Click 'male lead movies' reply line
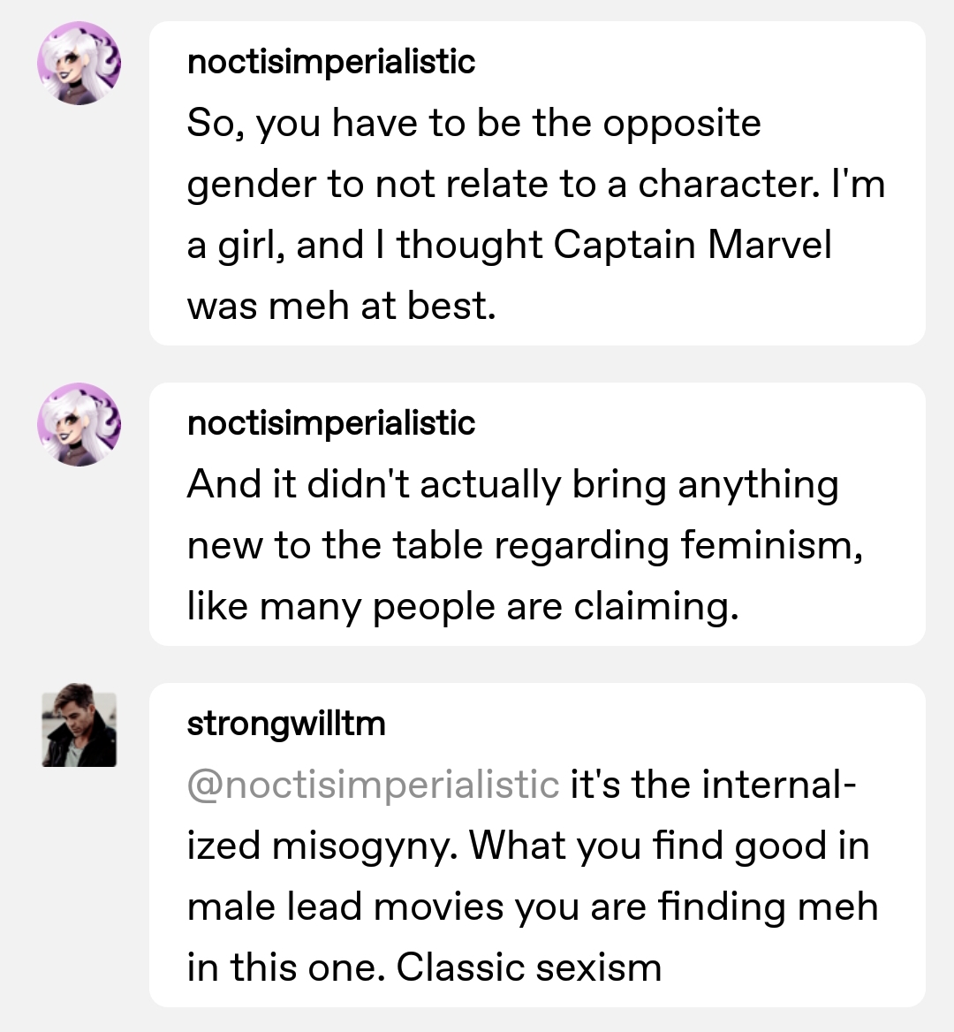Screen dimensions: 954x1032 click(x=533, y=907)
